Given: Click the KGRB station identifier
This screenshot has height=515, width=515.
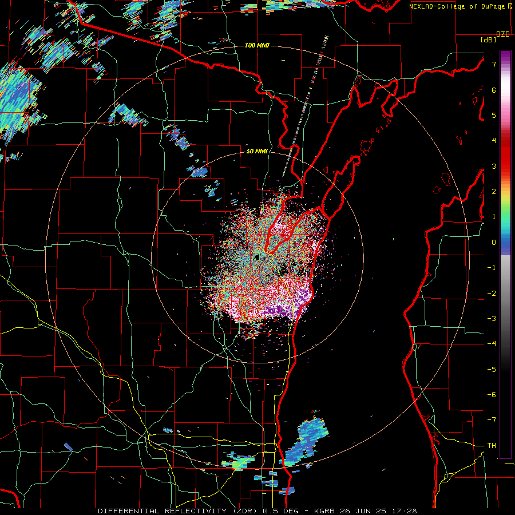Looking at the screenshot, I should point(324,511).
